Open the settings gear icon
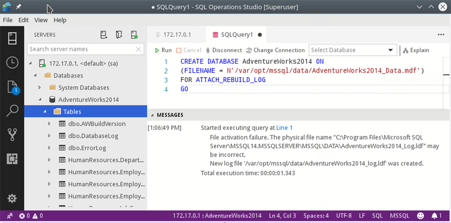 click(x=12, y=198)
